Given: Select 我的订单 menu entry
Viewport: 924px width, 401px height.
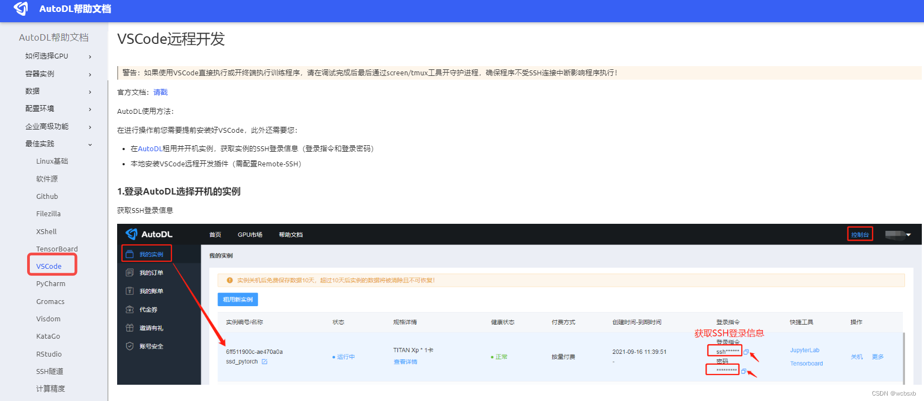Looking at the screenshot, I should point(151,273).
